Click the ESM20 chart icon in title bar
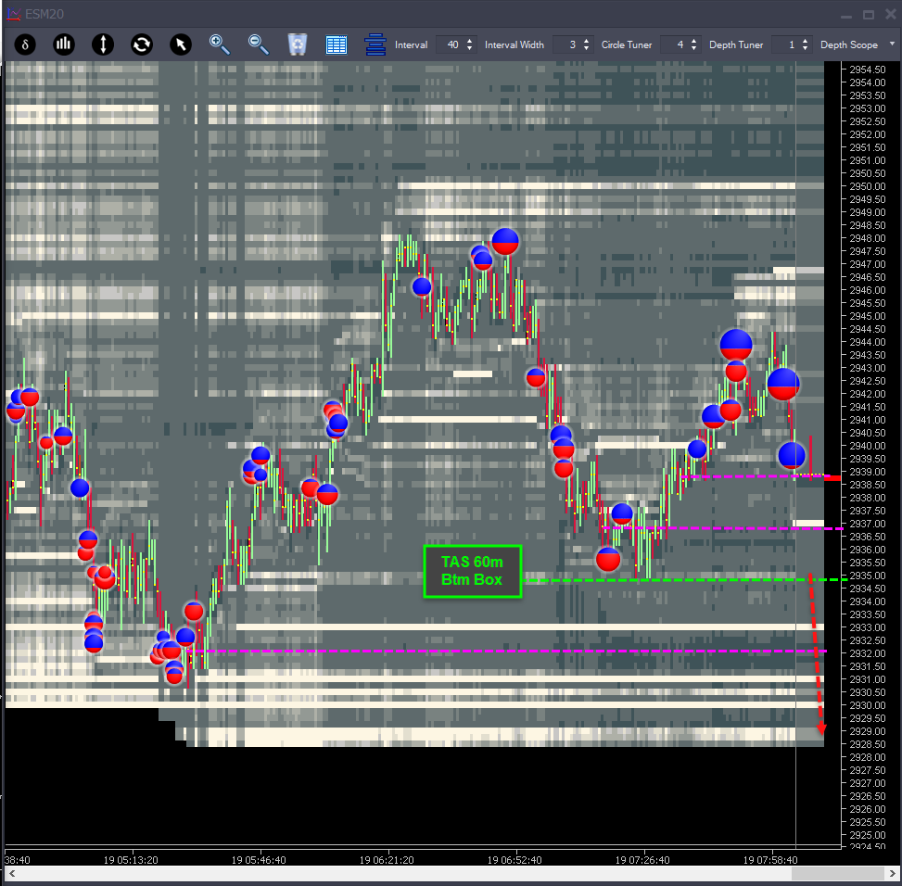Viewport: 902px width, 886px height. pyautogui.click(x=14, y=14)
